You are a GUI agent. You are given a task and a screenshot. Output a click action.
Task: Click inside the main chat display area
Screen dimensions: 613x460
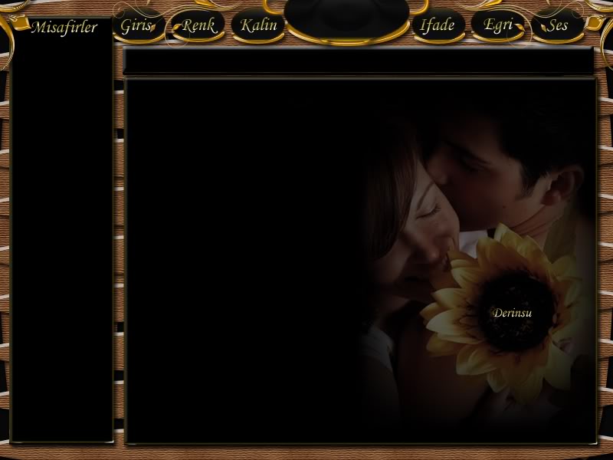tap(360, 261)
